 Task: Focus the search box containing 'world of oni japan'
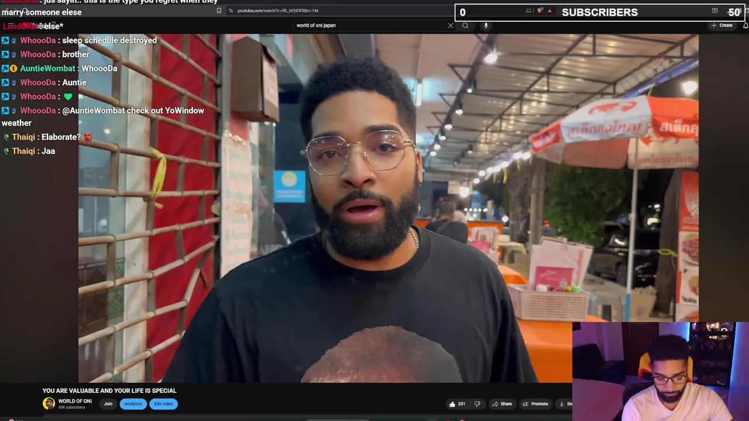coord(370,25)
